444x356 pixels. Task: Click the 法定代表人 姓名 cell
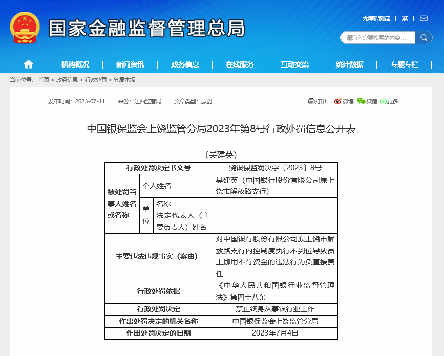pyautogui.click(x=183, y=221)
